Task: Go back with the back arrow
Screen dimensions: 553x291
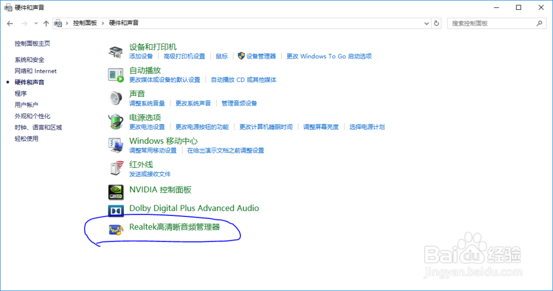Action: 10,24
